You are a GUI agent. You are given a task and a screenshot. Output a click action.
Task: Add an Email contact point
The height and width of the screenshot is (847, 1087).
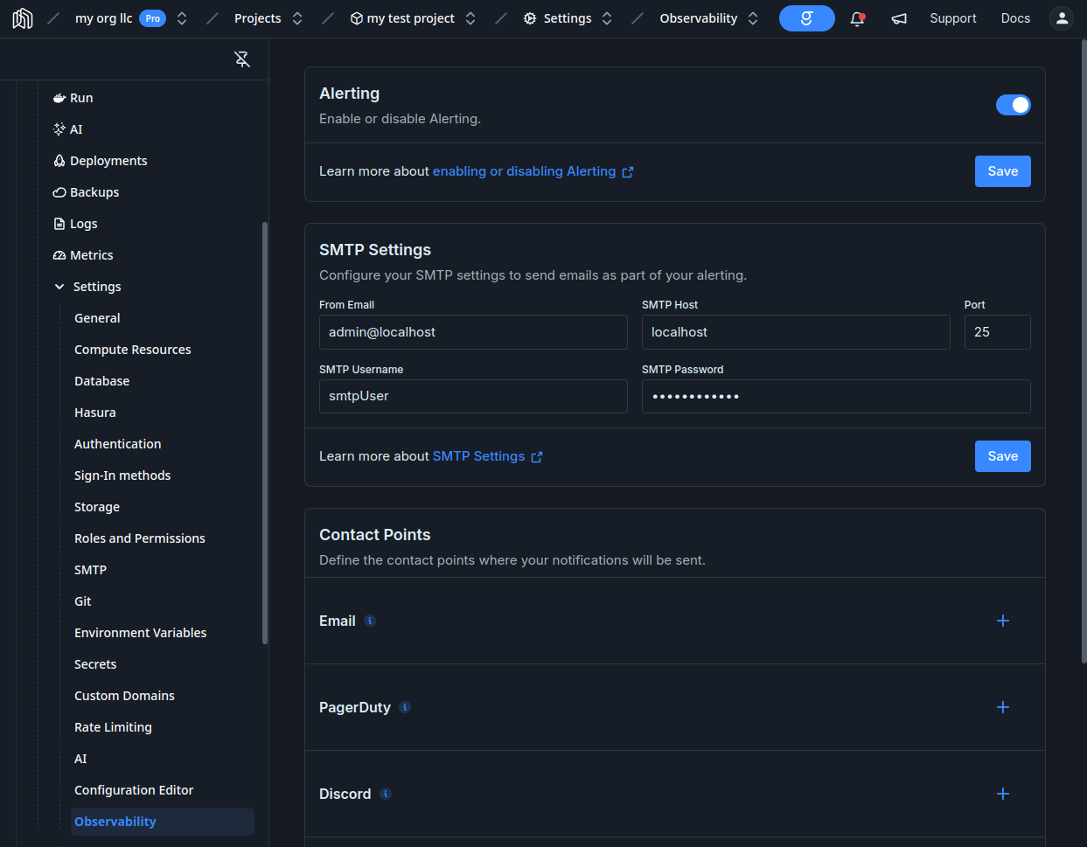click(x=1002, y=621)
